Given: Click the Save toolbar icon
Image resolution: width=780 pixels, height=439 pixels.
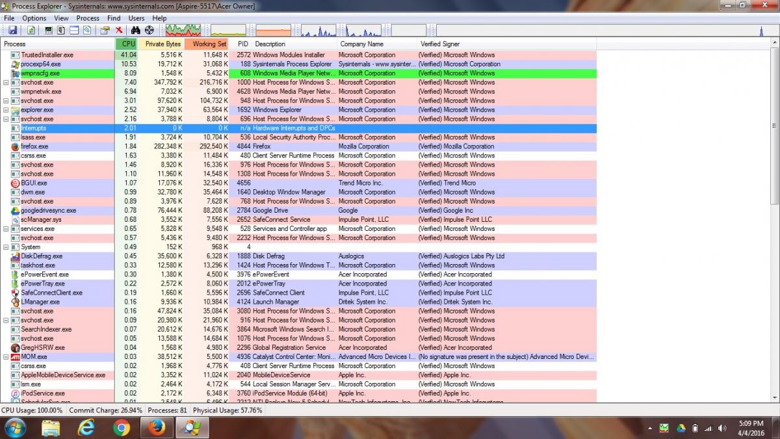Looking at the screenshot, I should pos(12,30).
